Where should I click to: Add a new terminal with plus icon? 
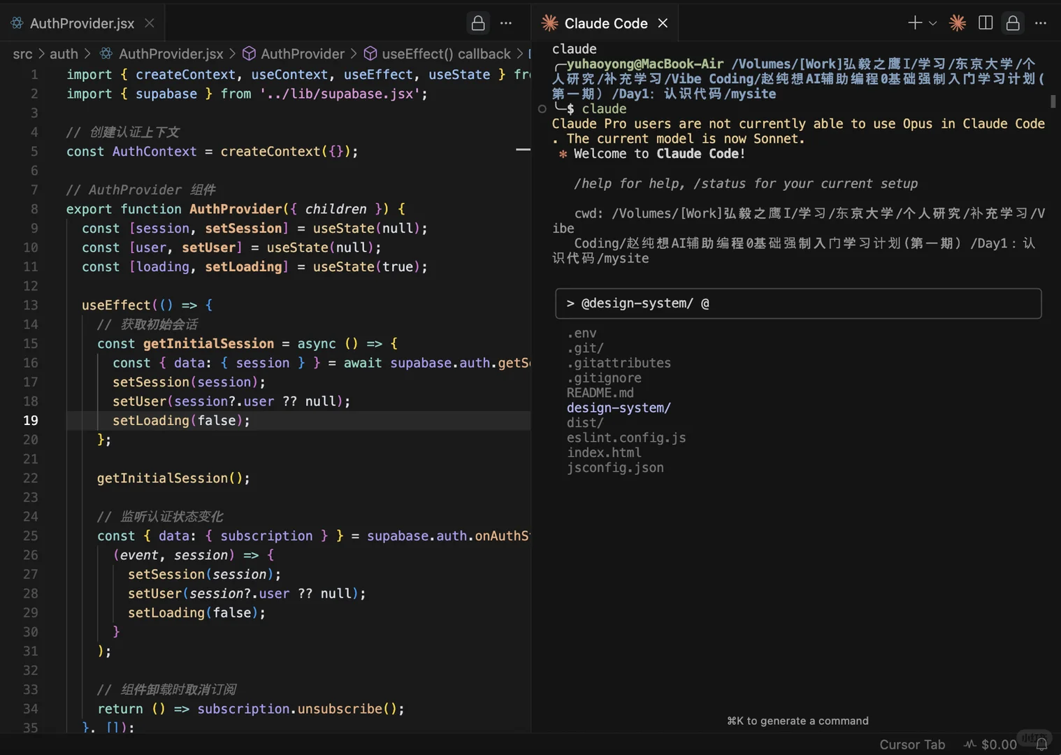point(915,23)
